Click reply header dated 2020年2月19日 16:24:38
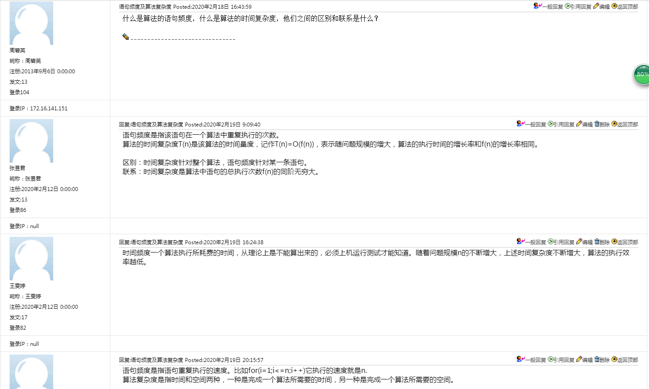Screen dimensions: 649x389 pyautogui.click(x=191, y=242)
